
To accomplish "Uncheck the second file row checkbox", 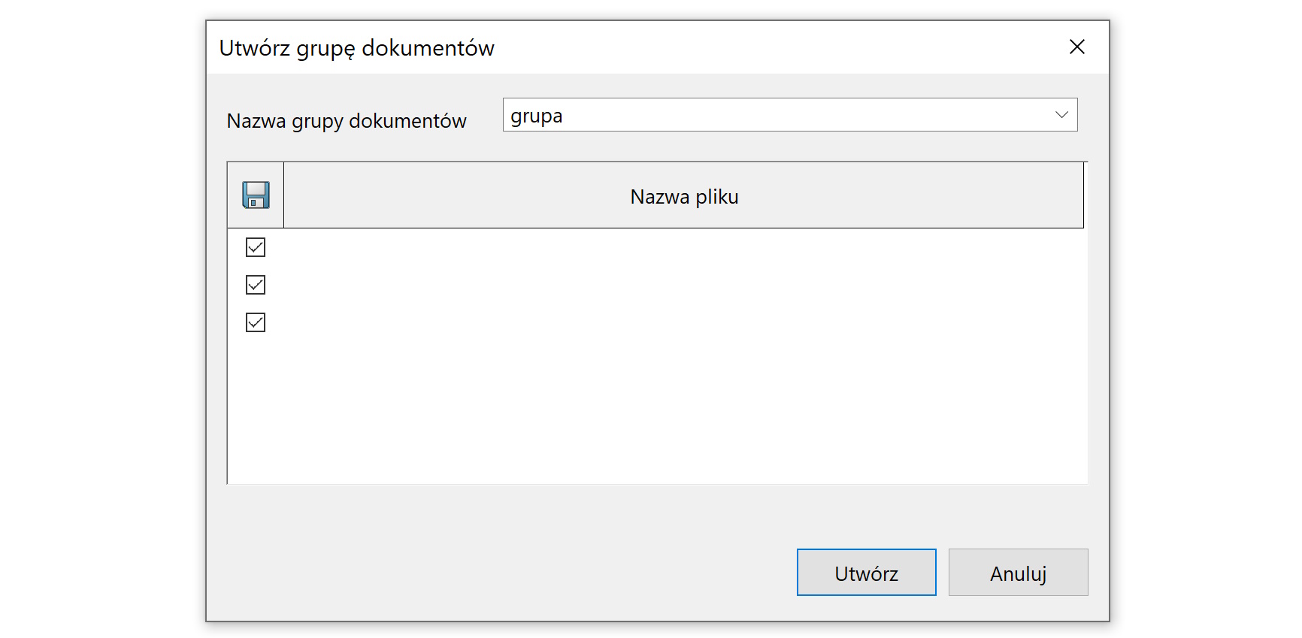I will coord(256,285).
